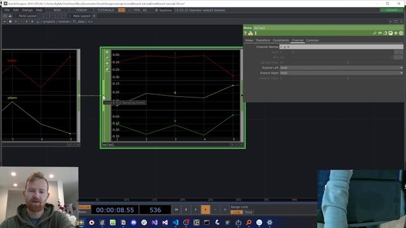Open the Dialogs menu
The width and height of the screenshot is (406, 228).
[x=27, y=10]
